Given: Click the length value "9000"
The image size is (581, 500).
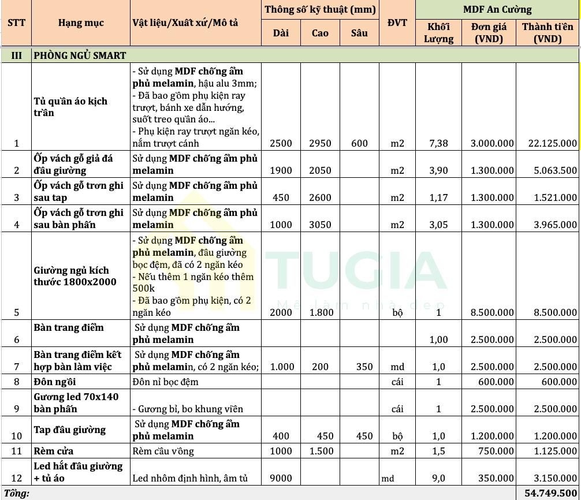Looking at the screenshot, I should [x=281, y=478].
